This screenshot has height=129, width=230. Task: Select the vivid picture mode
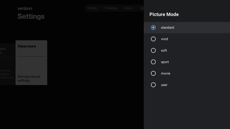pos(187,39)
